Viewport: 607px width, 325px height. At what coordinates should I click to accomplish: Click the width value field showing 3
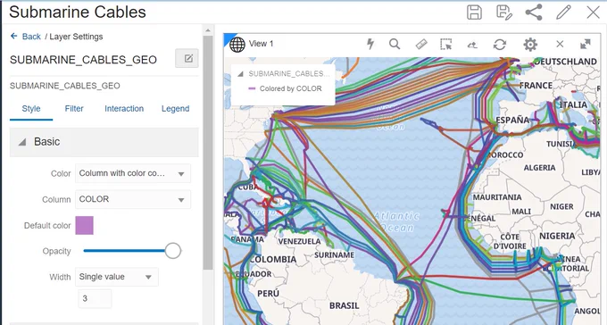click(x=95, y=298)
